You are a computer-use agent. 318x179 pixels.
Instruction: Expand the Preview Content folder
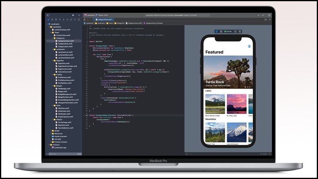[51, 142]
